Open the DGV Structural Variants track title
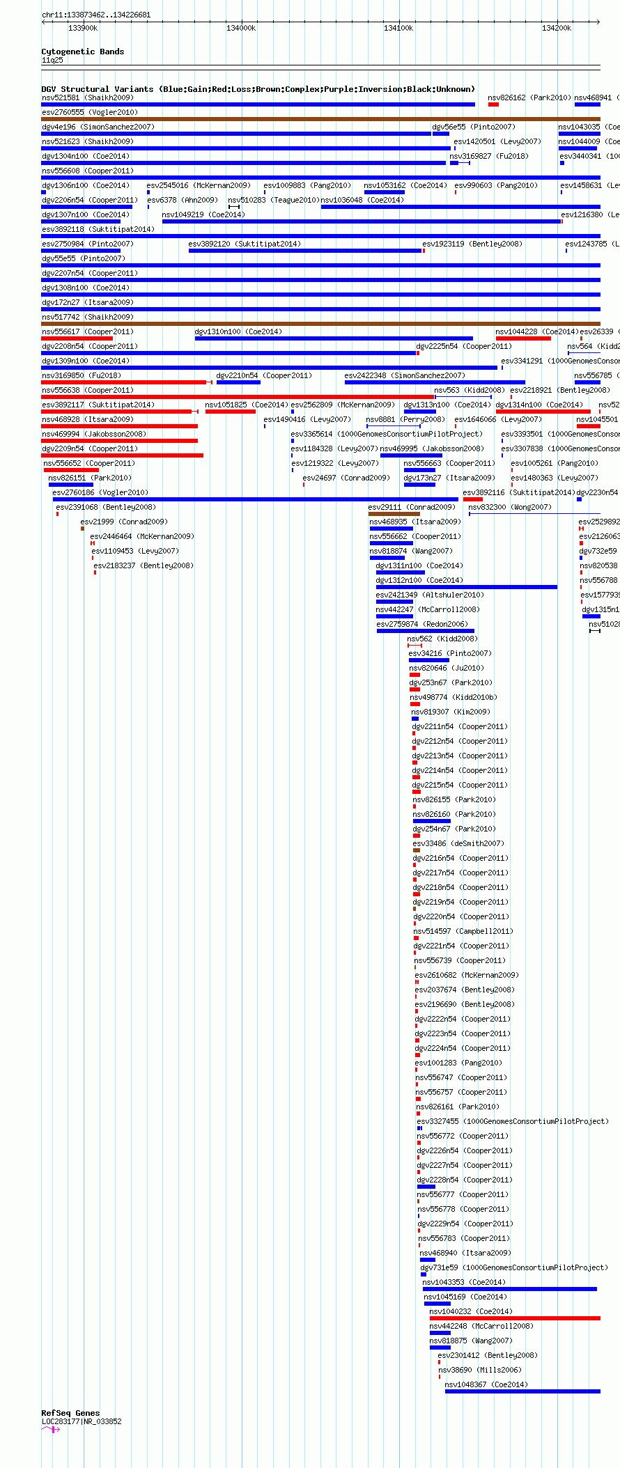The image size is (620, 1468). point(258,89)
